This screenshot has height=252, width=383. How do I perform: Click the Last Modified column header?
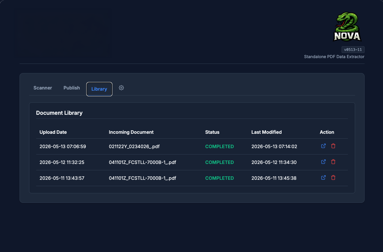(267, 132)
